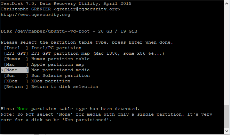Screen dimensions: 230x135
Task: Click the vertical scrollbar thumb
Action: (227, 116)
